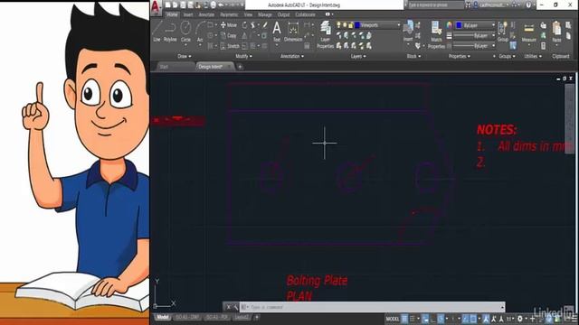Switch to the Layout2 tab
The width and height of the screenshot is (579, 325).
(x=242, y=317)
